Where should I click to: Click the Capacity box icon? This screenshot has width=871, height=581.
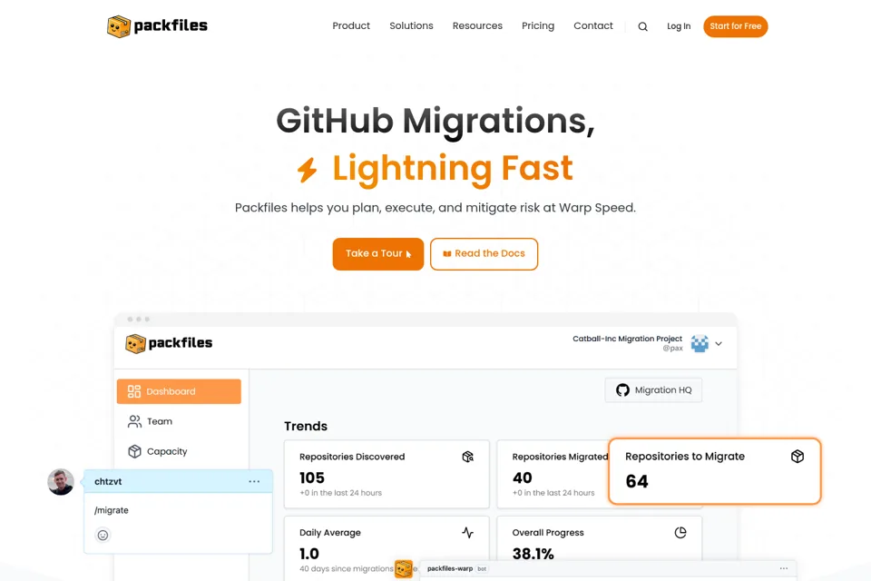tap(134, 451)
